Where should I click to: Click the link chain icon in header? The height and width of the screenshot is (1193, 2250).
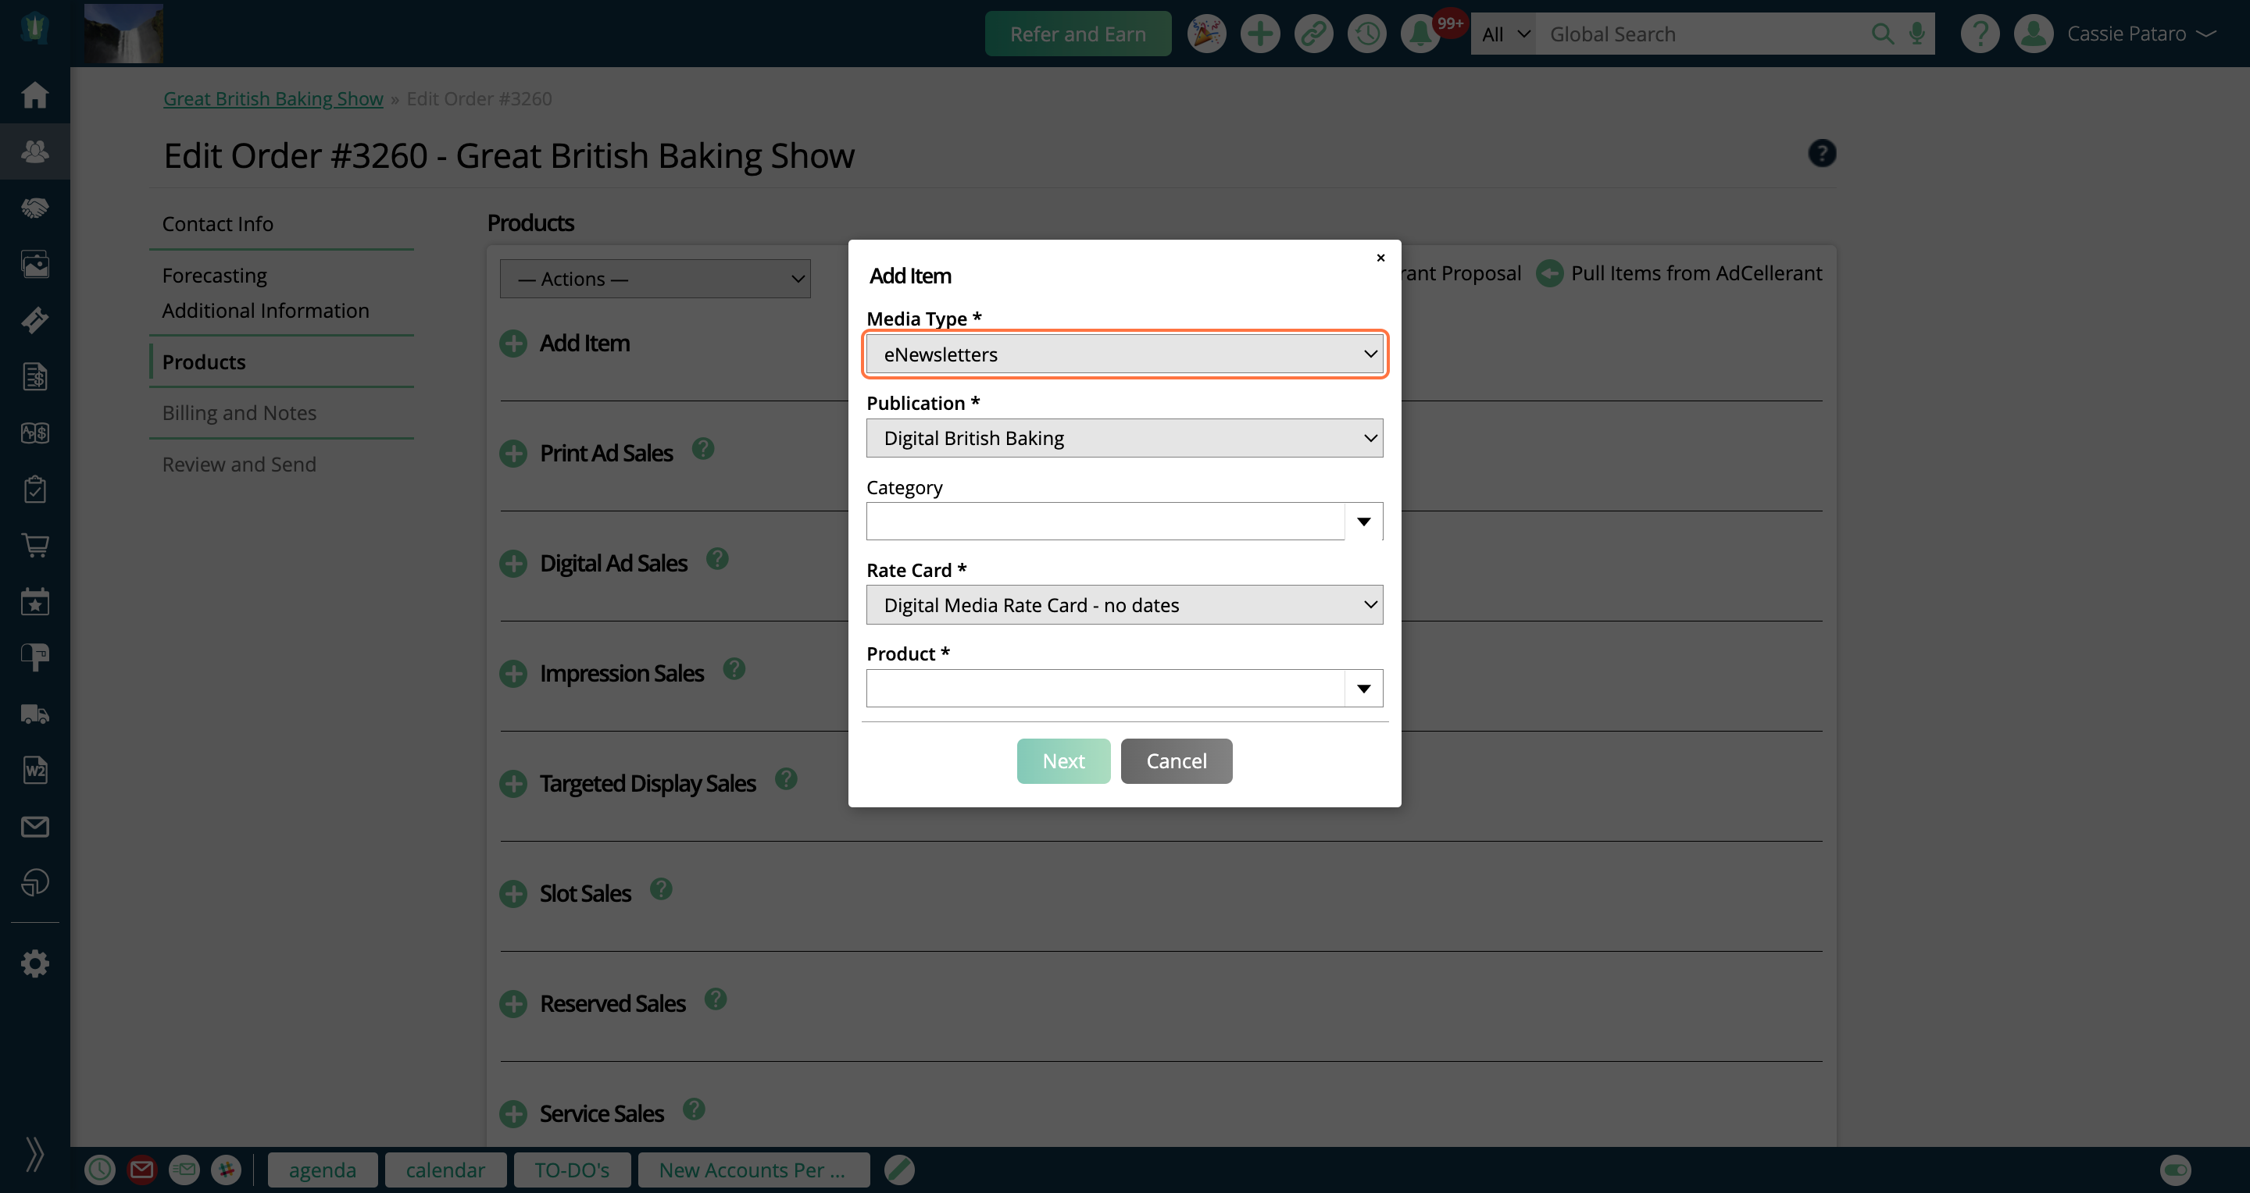[1312, 34]
